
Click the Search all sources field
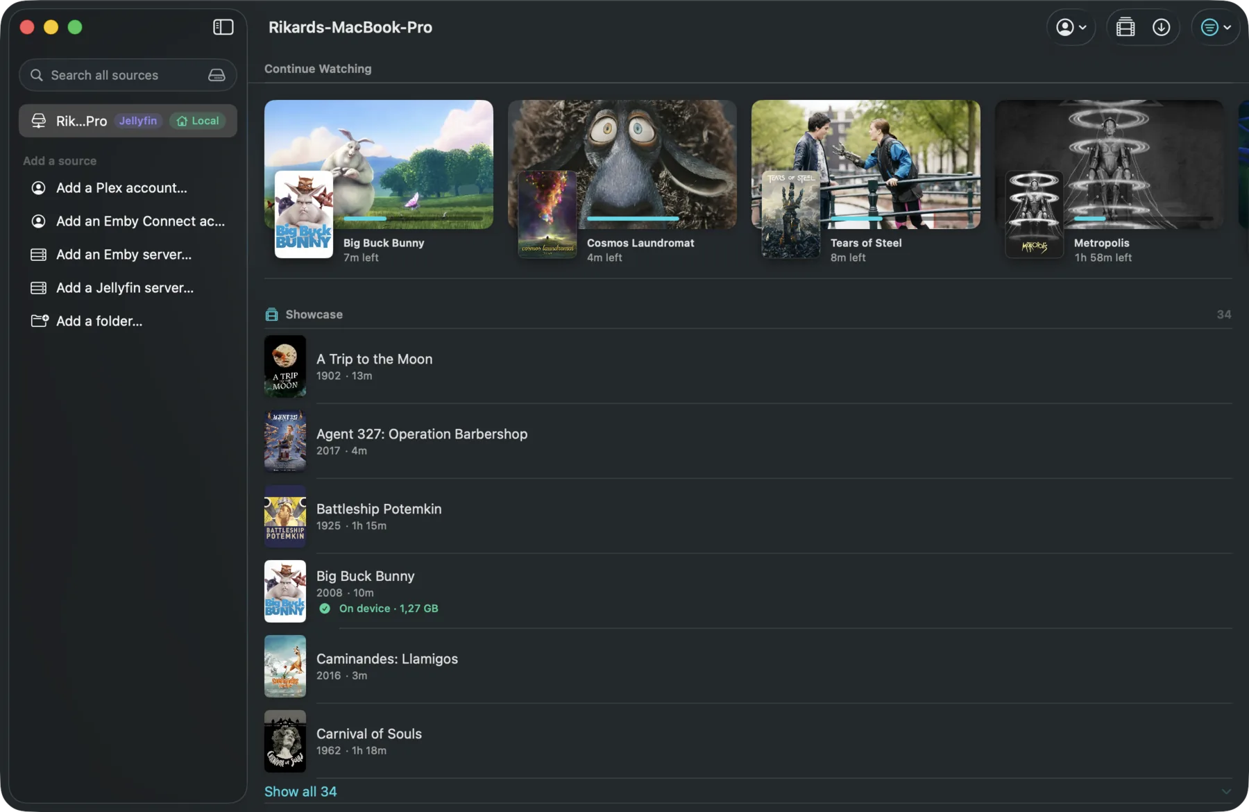[x=128, y=75]
